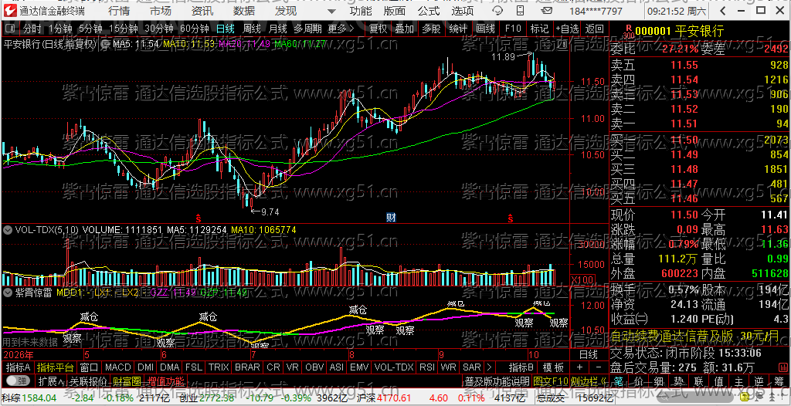The width and height of the screenshot is (791, 406).
Task: Switch to 分时 intraday view
Action: pyautogui.click(x=32, y=29)
